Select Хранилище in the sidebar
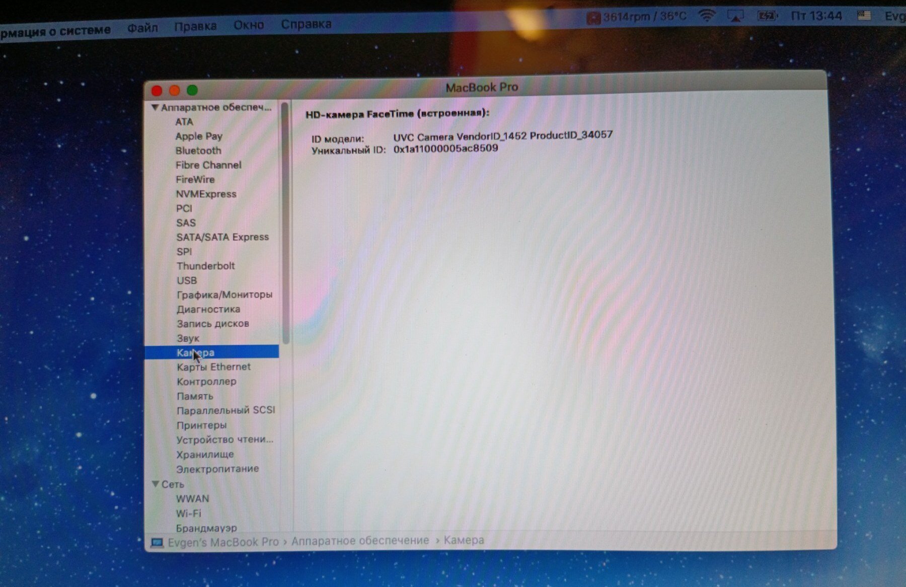Image resolution: width=906 pixels, height=587 pixels. coord(205,454)
